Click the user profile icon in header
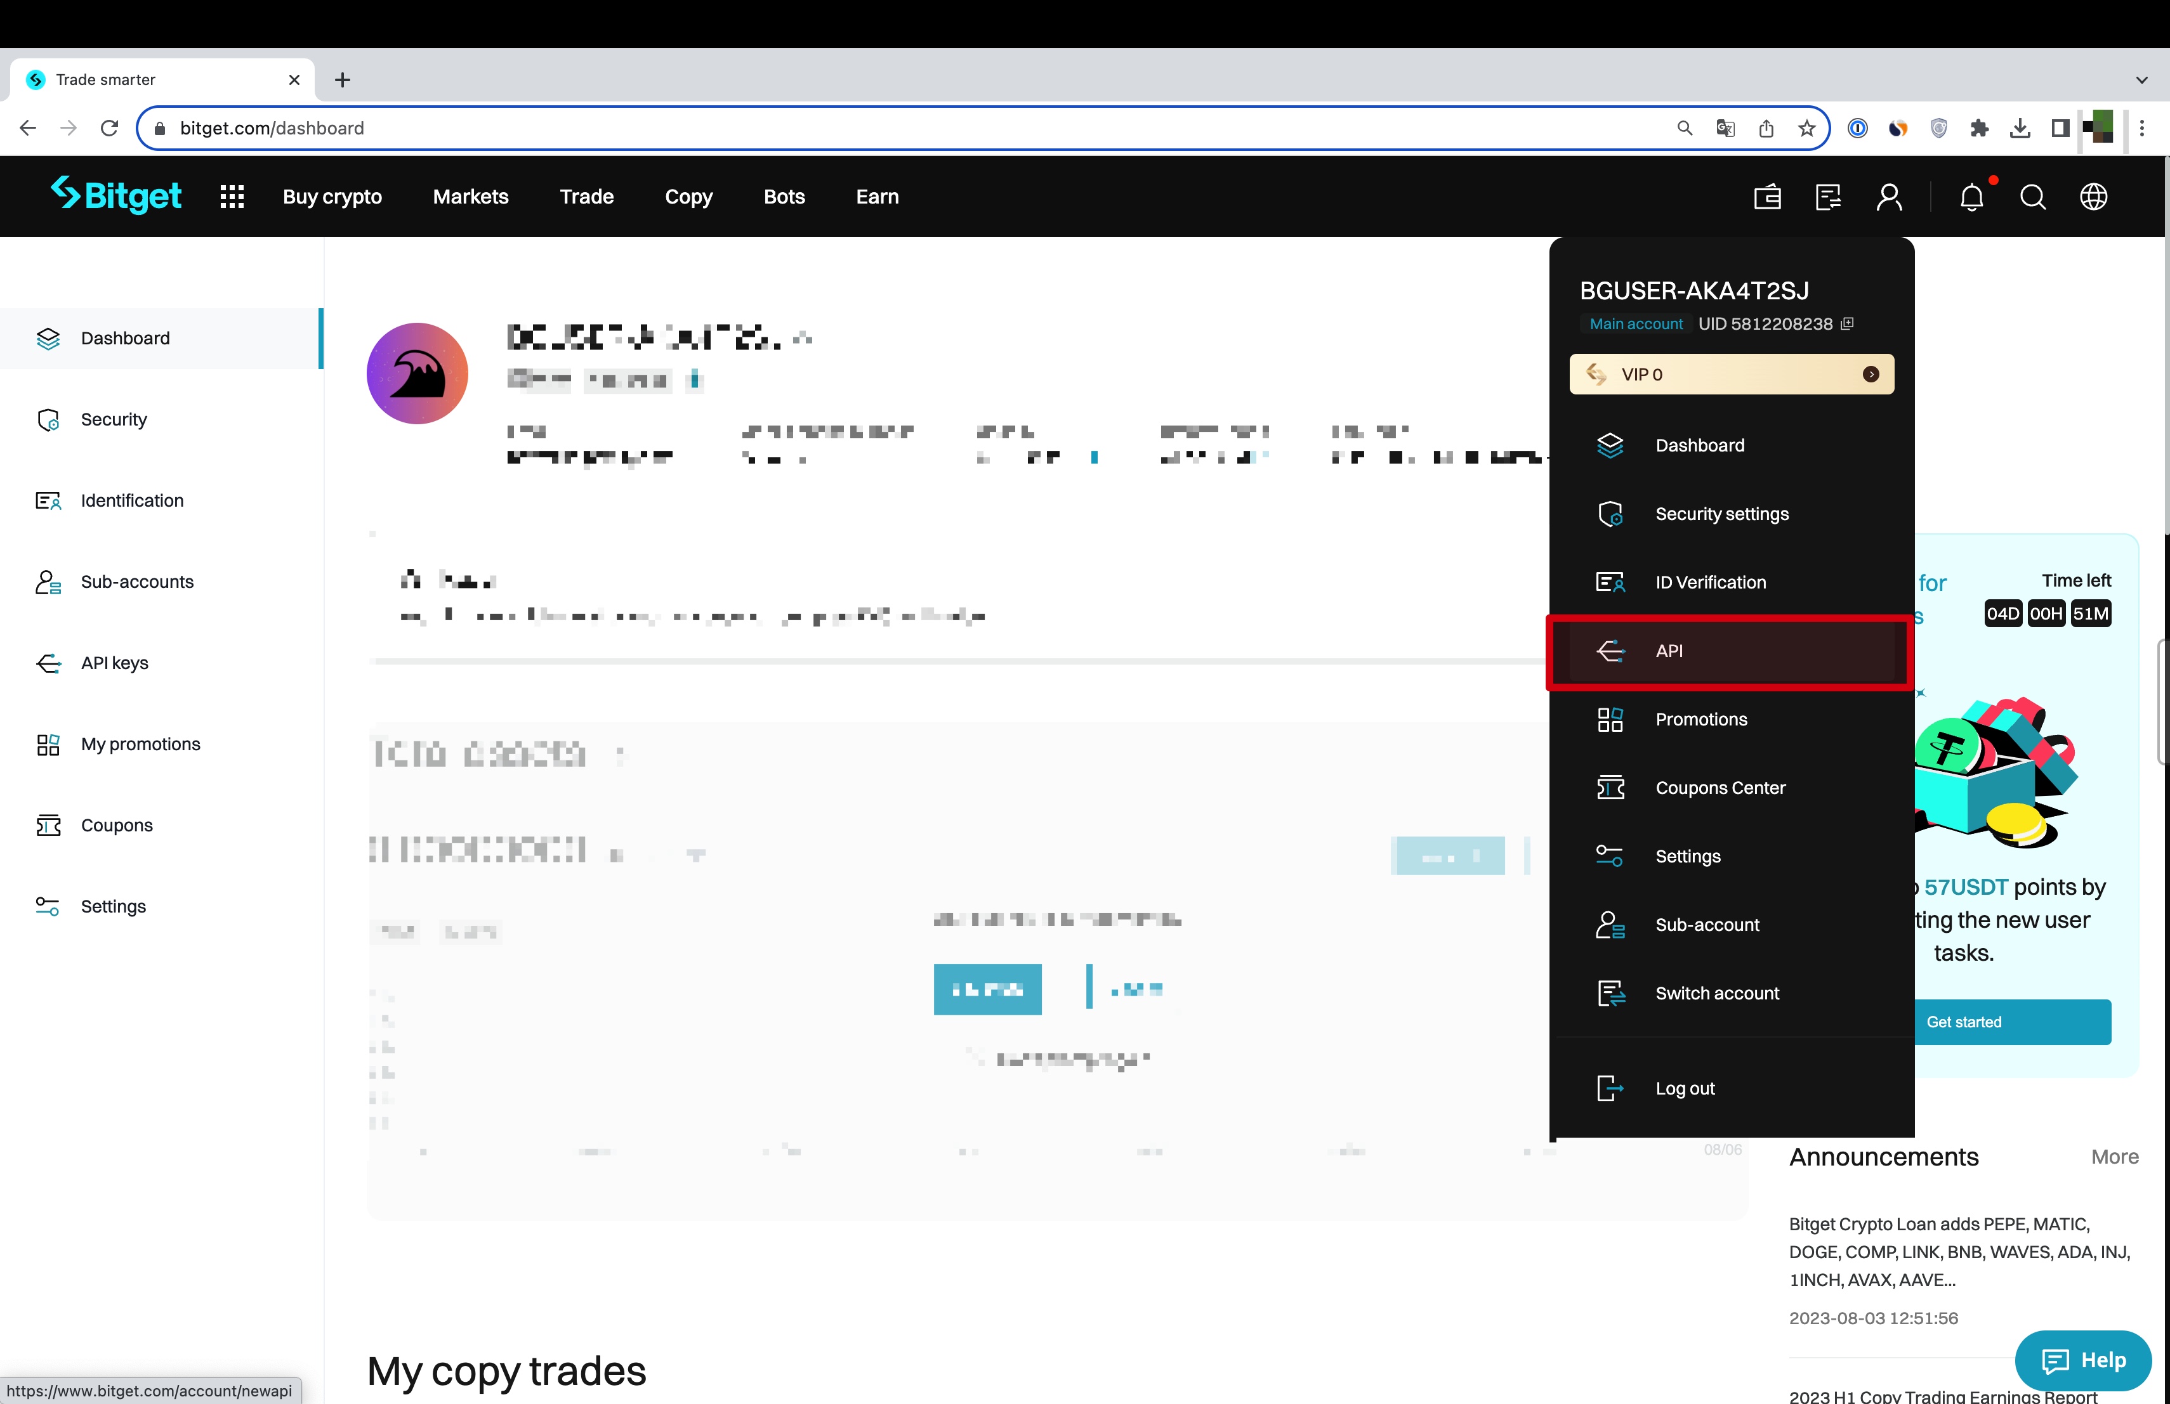The image size is (2170, 1404). click(x=1889, y=197)
